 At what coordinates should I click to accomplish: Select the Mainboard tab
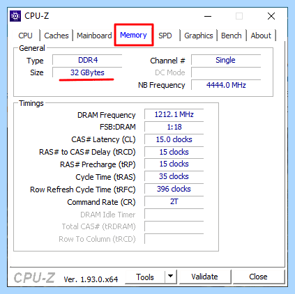click(x=94, y=36)
